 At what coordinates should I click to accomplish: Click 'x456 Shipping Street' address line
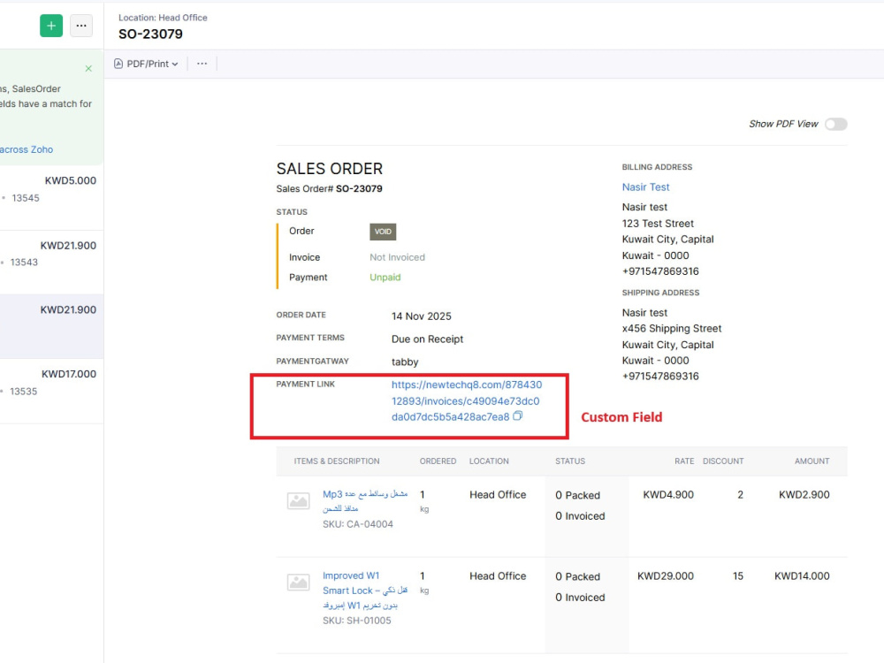[672, 329]
